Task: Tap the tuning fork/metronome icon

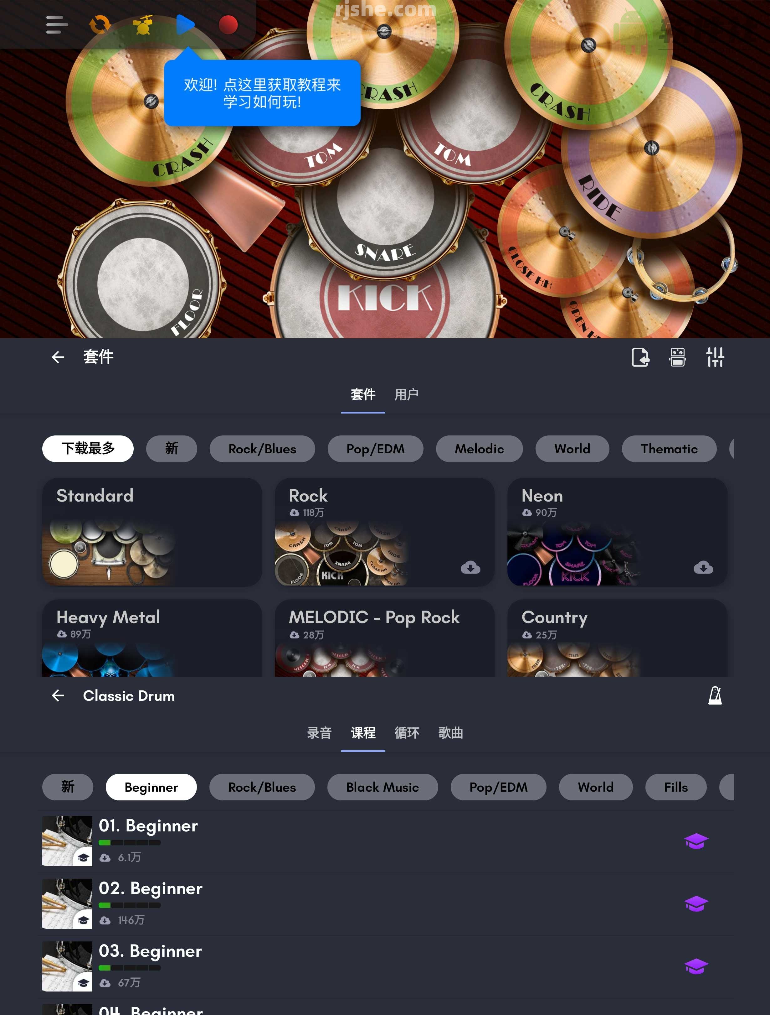Action: (714, 695)
